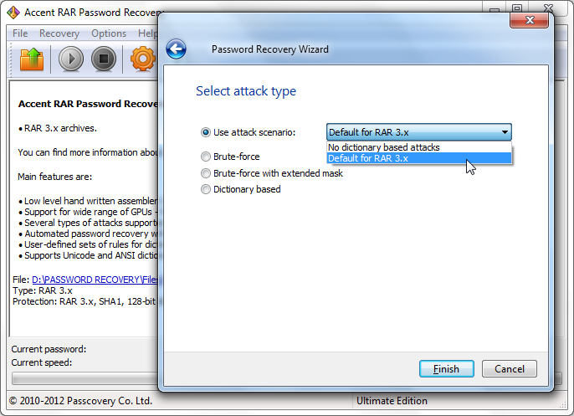Viewport: 574px width, 416px height.
Task: Click the Open file folder toolbar icon
Action: [x=32, y=59]
